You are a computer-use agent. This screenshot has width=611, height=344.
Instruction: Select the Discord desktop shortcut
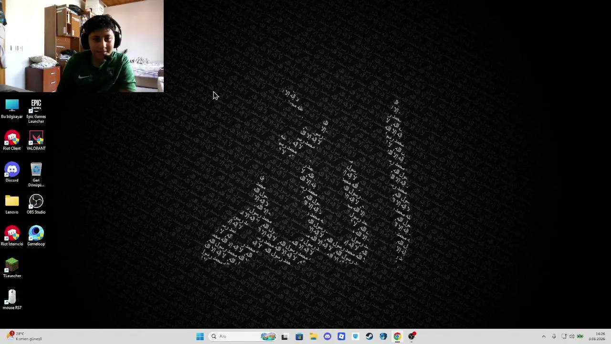(x=12, y=172)
